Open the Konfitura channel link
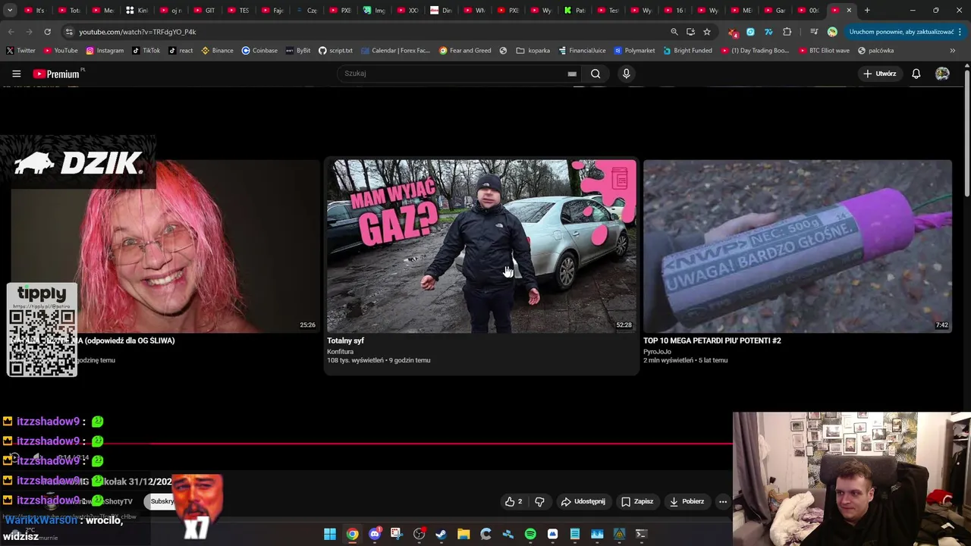 341,352
